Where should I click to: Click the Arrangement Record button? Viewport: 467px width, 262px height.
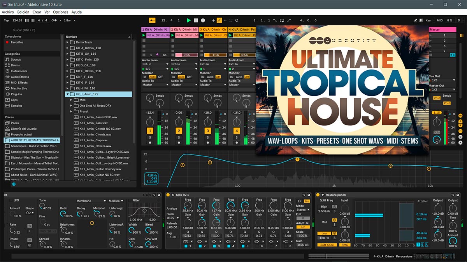(x=203, y=20)
